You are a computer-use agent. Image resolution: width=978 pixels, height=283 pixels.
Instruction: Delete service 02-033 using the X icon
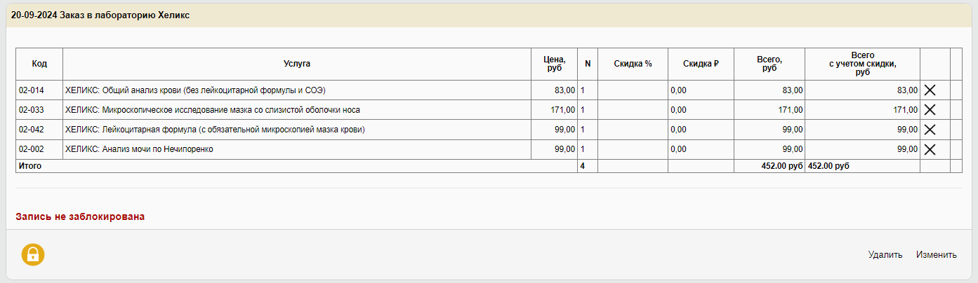(930, 110)
